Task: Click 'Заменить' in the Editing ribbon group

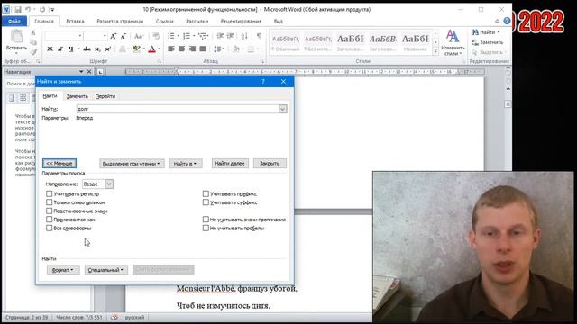Action: (488, 42)
